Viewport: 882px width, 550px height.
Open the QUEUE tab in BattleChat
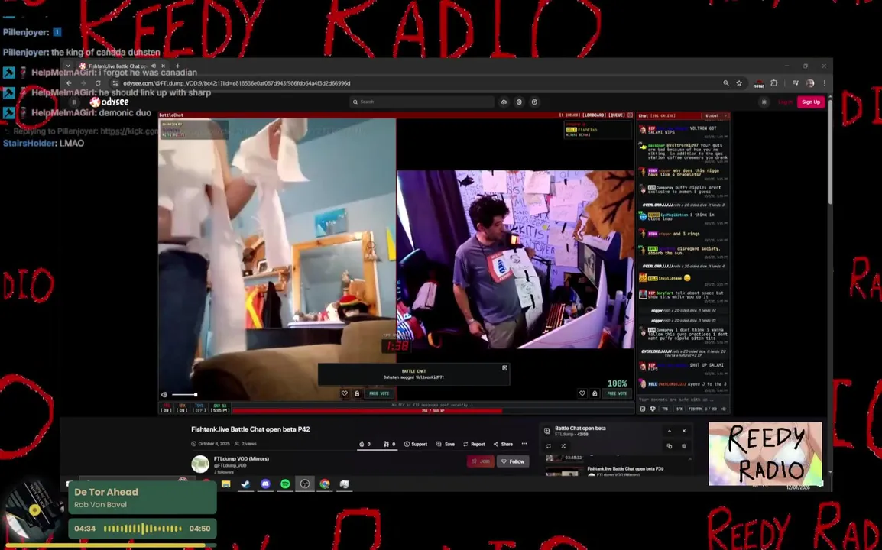pos(617,115)
